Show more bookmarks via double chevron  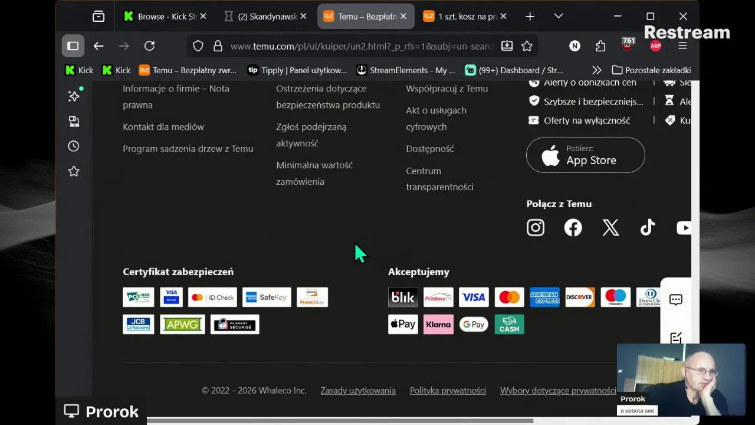[597, 70]
